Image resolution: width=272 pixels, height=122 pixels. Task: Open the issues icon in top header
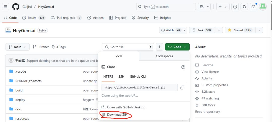pyautogui.click(x=235, y=7)
